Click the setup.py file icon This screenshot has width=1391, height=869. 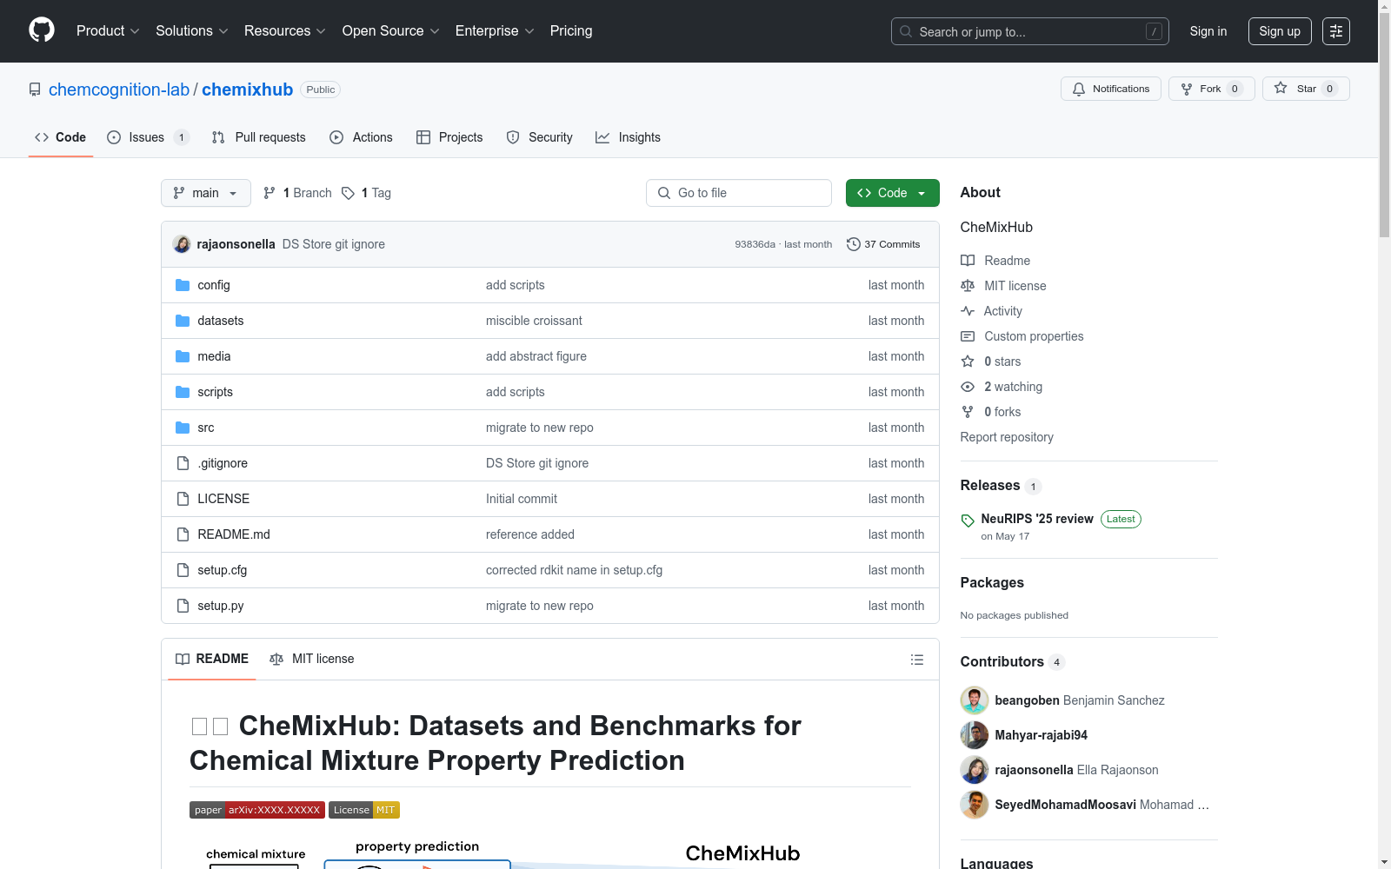tap(183, 606)
